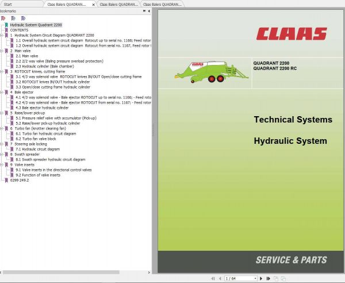The width and height of the screenshot is (345, 283).
Task: Collapse the 7 Steering axle locking section
Action: 1,144
